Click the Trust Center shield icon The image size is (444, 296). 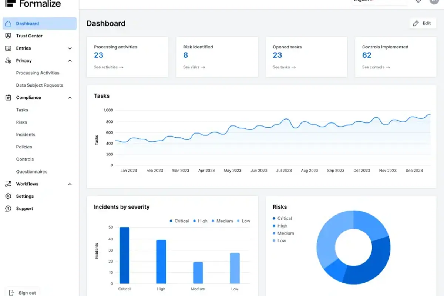coord(8,36)
